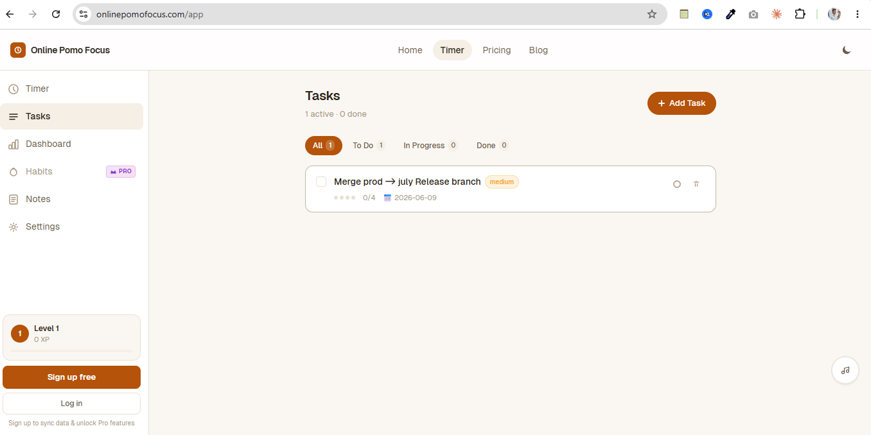The width and height of the screenshot is (871, 435).
Task: Click the XP progress bar
Action: click(x=71, y=351)
